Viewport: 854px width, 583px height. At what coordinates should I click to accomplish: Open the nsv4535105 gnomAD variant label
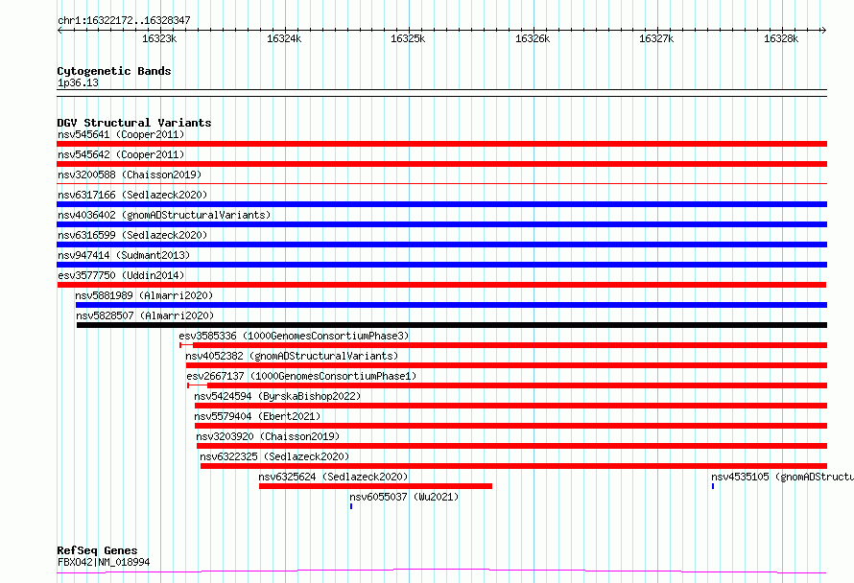[x=782, y=477]
